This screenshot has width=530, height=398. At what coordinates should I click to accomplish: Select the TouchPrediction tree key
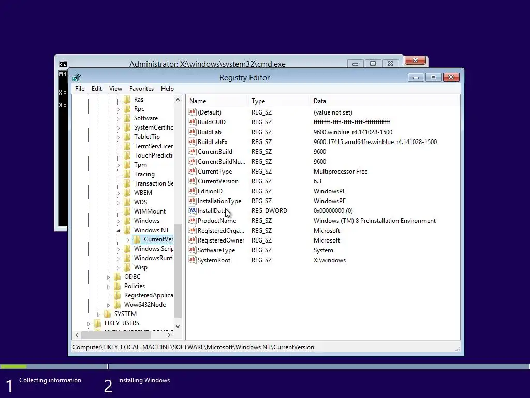pyautogui.click(x=154, y=155)
